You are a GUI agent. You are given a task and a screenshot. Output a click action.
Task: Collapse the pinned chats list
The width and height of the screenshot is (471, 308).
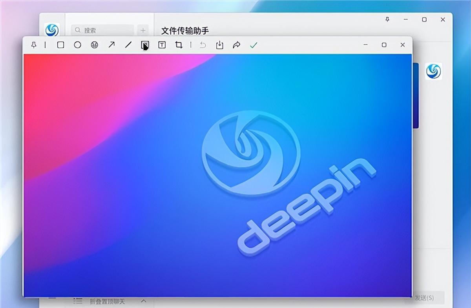pyautogui.click(x=143, y=301)
